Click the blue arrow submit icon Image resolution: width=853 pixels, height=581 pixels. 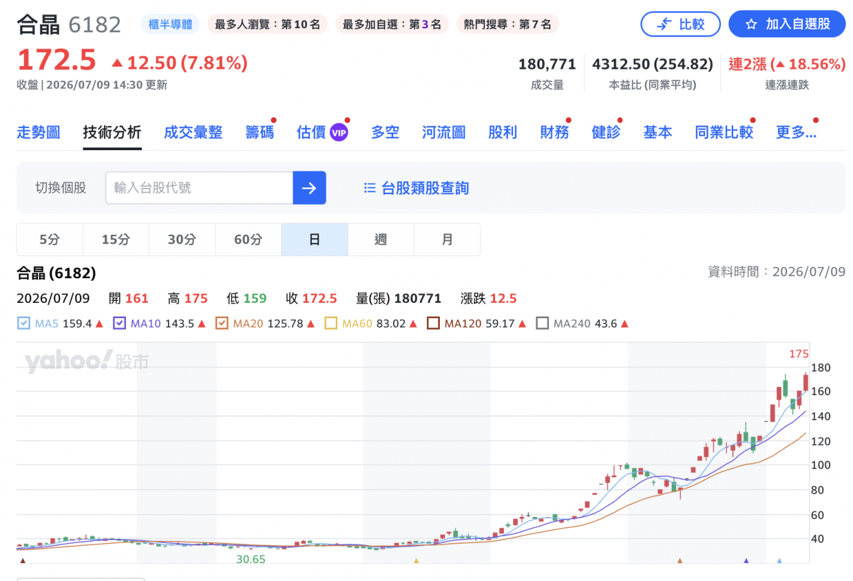pyautogui.click(x=309, y=188)
